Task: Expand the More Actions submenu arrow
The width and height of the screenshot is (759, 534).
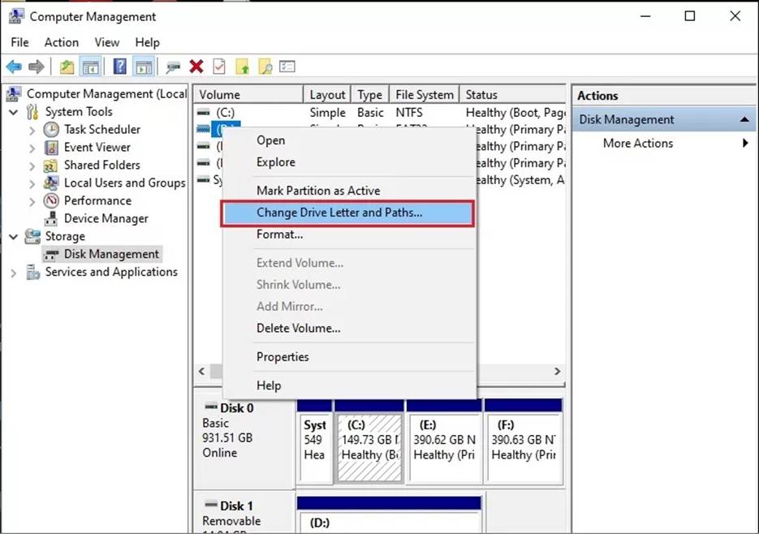Action: coord(744,144)
